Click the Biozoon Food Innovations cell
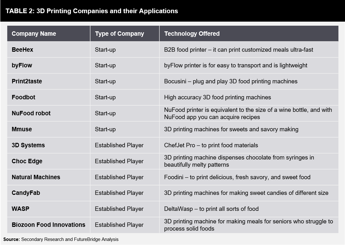 click(49, 225)
